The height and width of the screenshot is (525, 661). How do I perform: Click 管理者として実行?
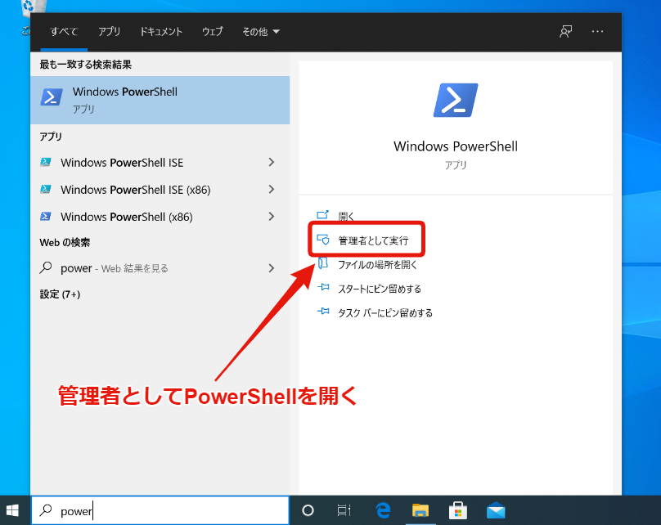coord(373,240)
